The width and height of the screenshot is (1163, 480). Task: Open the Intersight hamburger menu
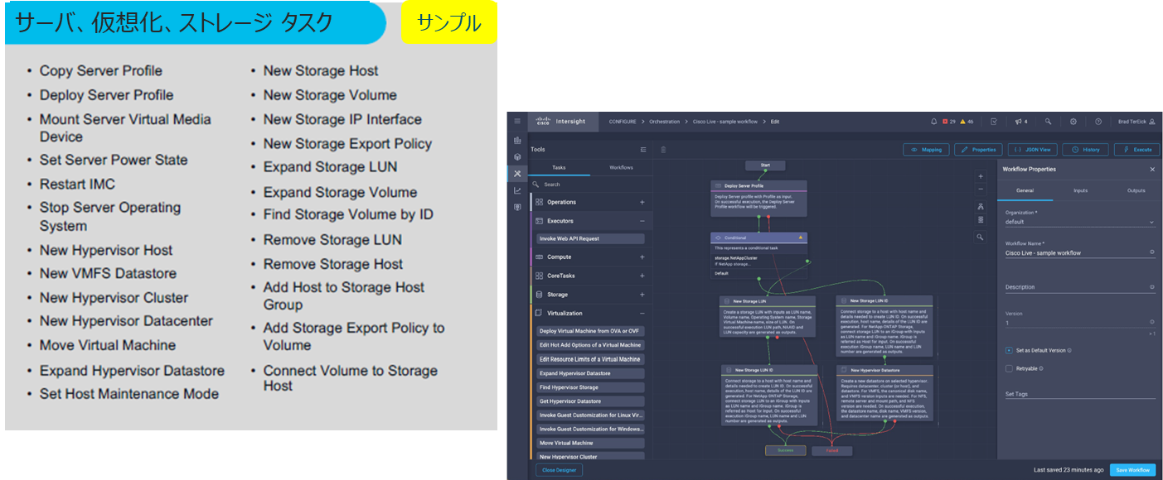tap(517, 122)
